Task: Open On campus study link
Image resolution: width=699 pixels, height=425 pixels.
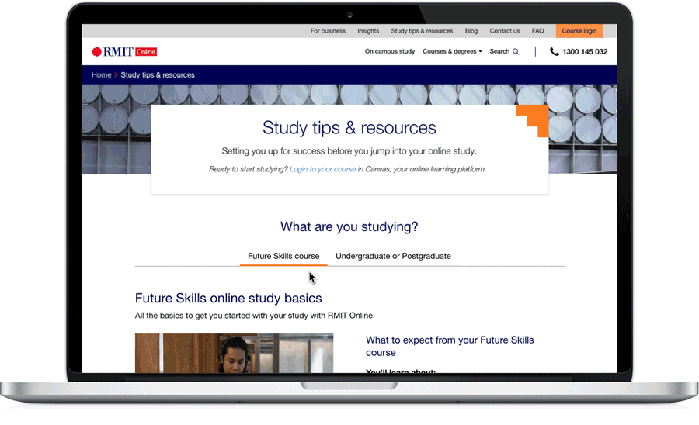Action: coord(390,52)
